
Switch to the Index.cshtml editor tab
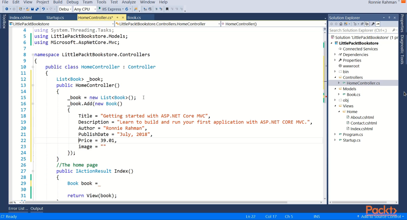coord(21,18)
